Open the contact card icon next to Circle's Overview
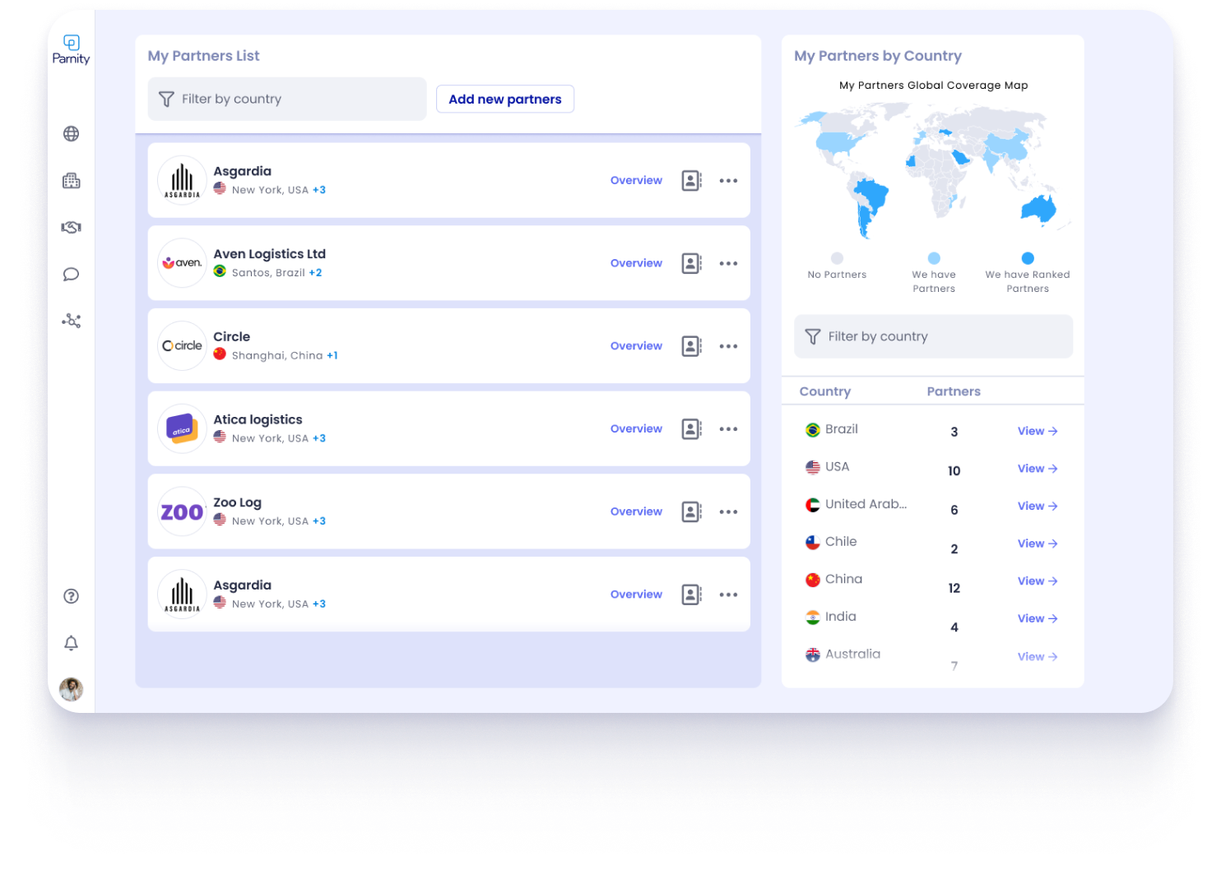 point(691,345)
